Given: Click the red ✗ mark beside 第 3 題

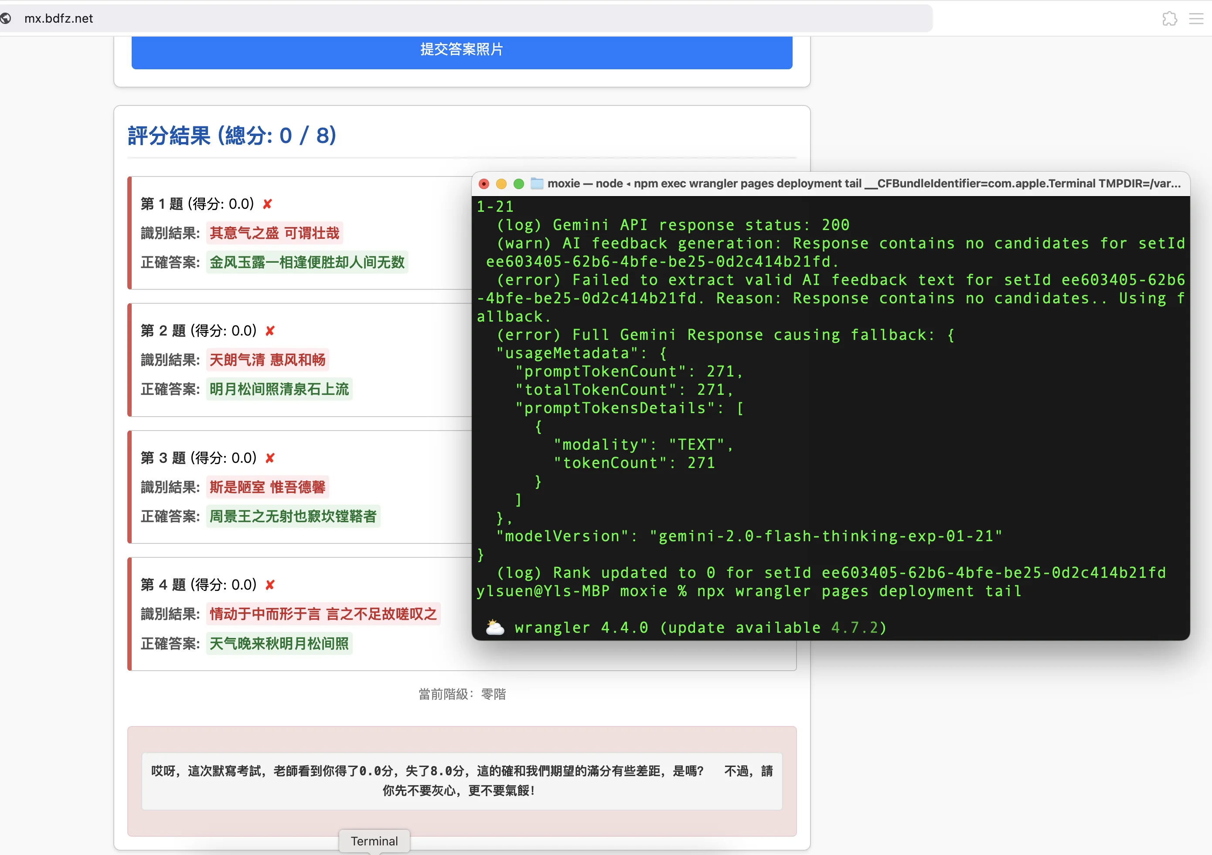Looking at the screenshot, I should point(270,458).
